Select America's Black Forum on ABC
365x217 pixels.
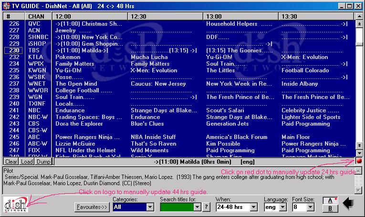click(x=237, y=137)
